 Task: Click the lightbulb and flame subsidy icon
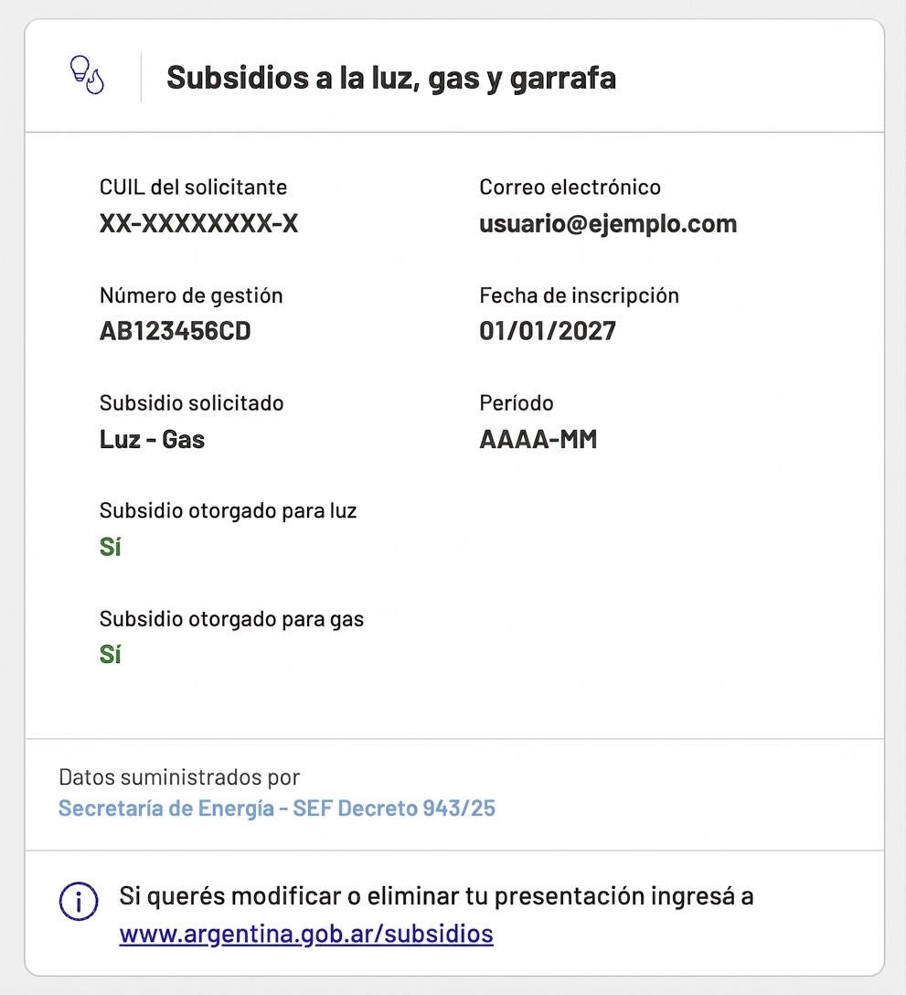(x=87, y=76)
